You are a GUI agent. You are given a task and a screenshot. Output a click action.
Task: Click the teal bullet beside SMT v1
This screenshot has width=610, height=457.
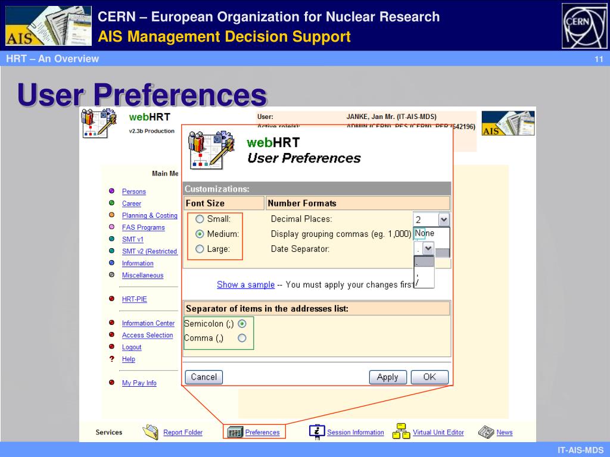coord(111,239)
